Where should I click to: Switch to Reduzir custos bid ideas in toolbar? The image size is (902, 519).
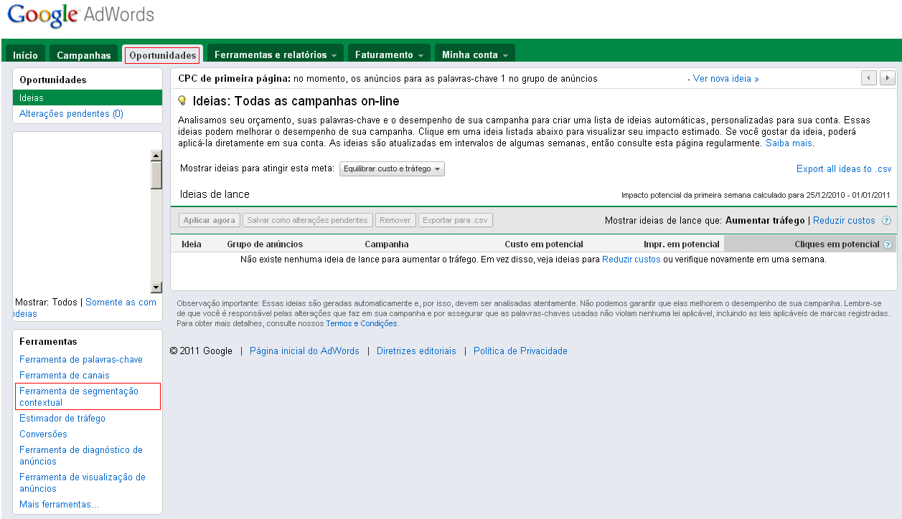pyautogui.click(x=844, y=221)
